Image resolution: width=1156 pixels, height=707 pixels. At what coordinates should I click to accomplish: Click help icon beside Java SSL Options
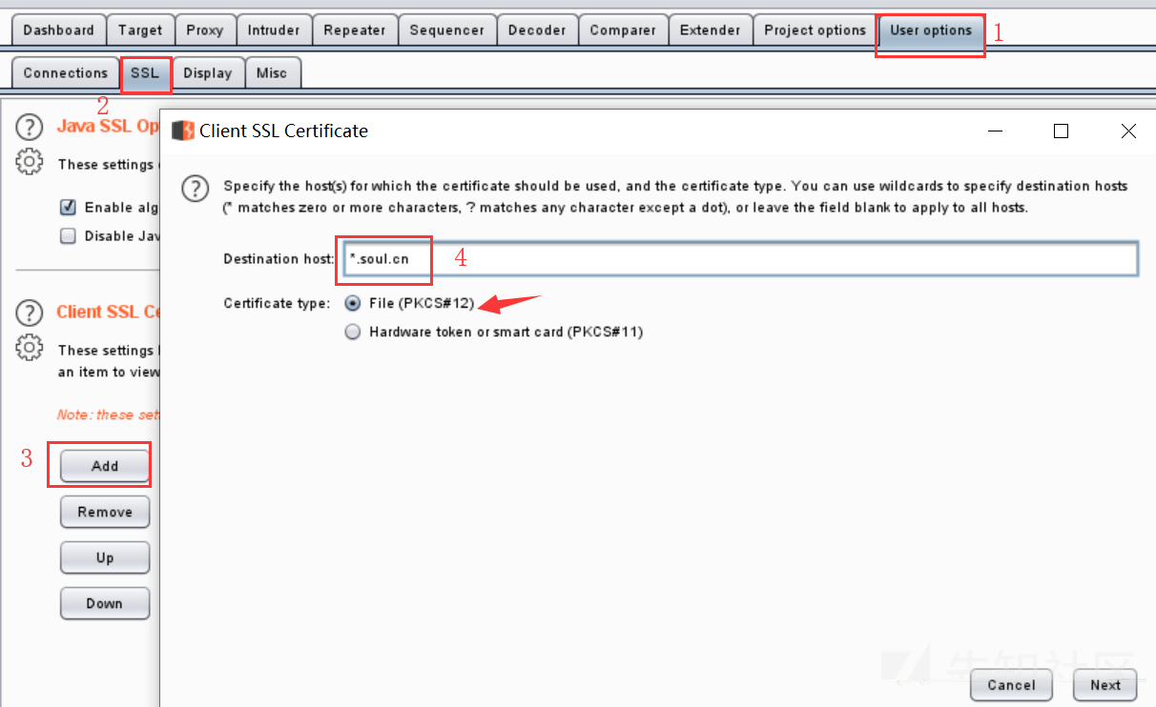(x=30, y=127)
